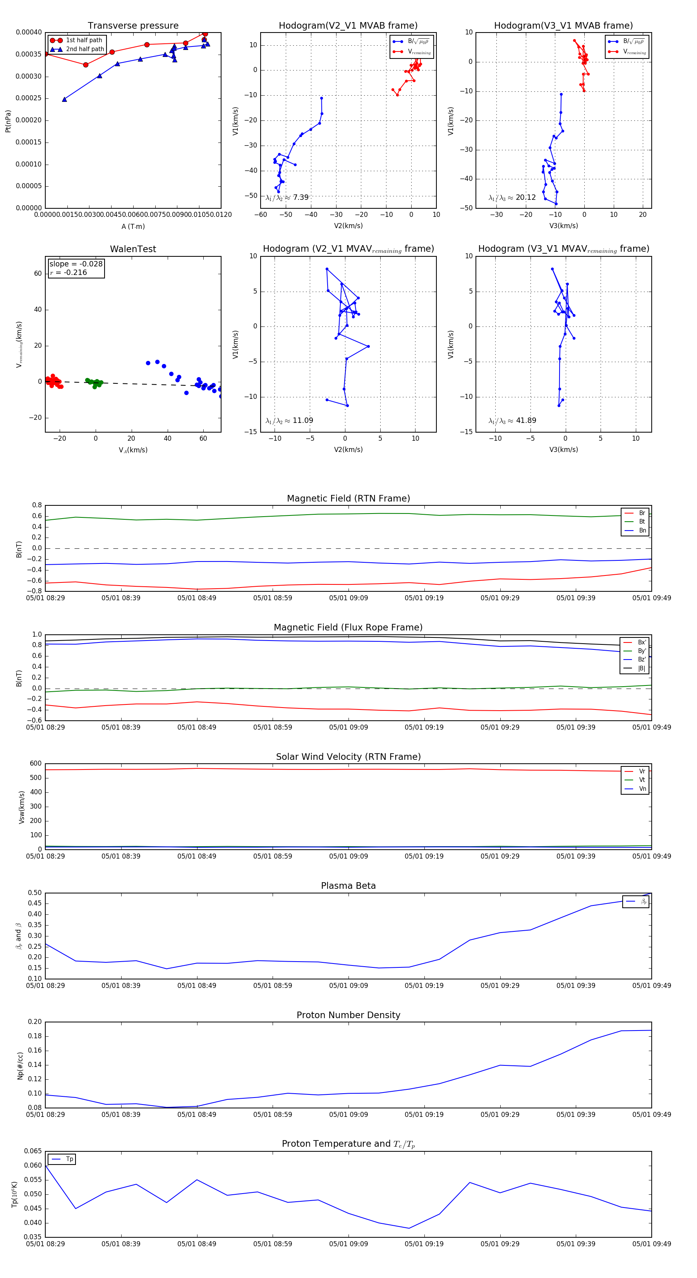Click the green cluster of WalenTest points
Screen dimensions: 697x1278
94,383
